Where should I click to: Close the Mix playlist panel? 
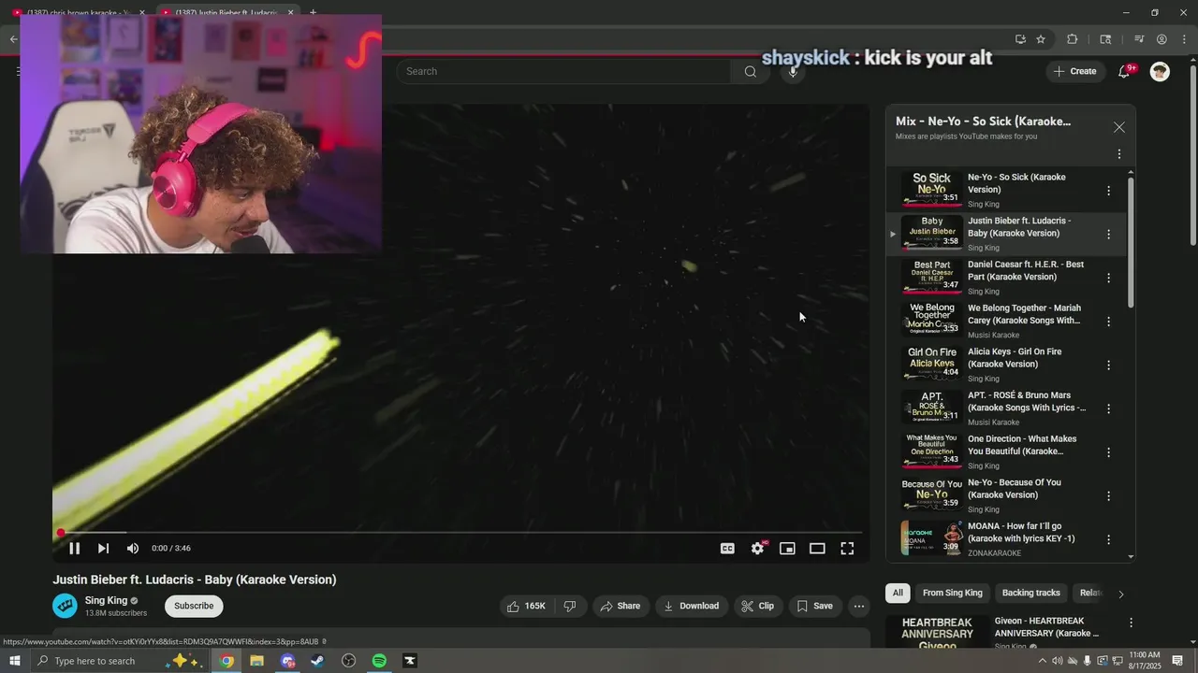1119,127
